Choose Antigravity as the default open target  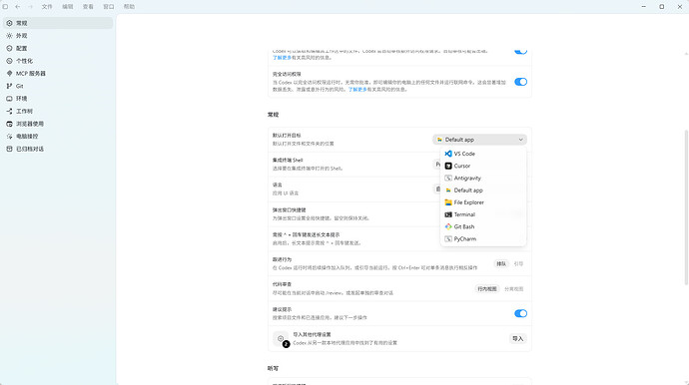point(483,179)
